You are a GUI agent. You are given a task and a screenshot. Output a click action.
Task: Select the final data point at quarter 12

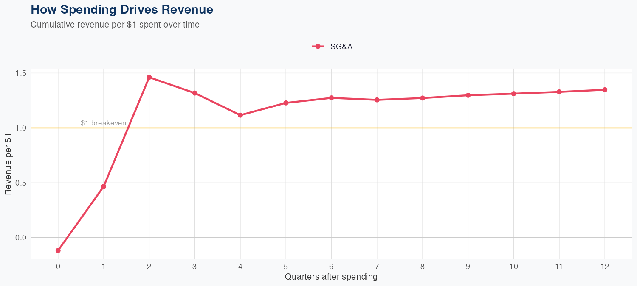[x=605, y=90]
